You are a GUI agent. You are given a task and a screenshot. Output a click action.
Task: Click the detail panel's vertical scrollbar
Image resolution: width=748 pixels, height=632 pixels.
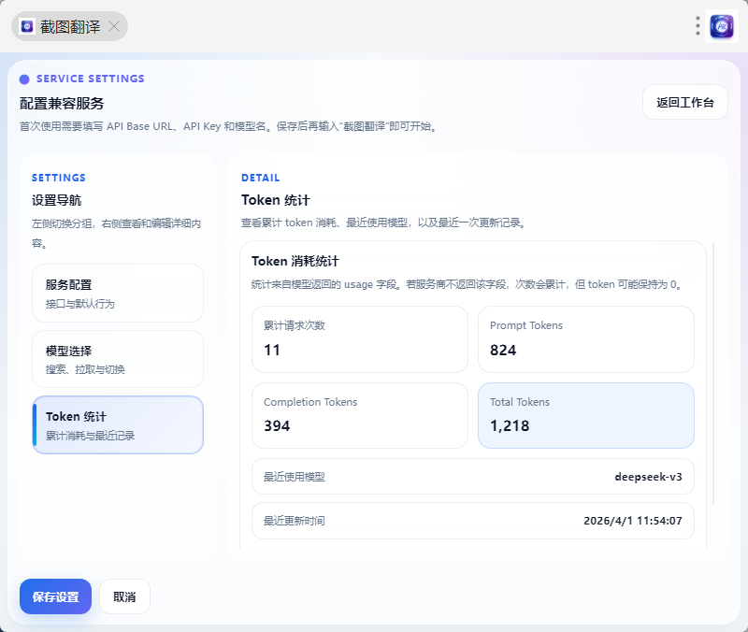click(713, 374)
